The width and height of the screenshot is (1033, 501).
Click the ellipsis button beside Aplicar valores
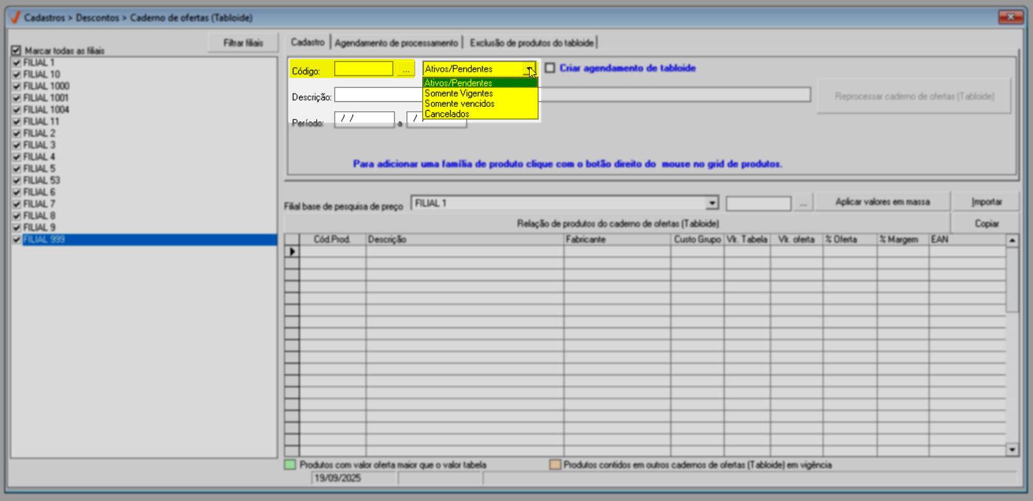[803, 204]
